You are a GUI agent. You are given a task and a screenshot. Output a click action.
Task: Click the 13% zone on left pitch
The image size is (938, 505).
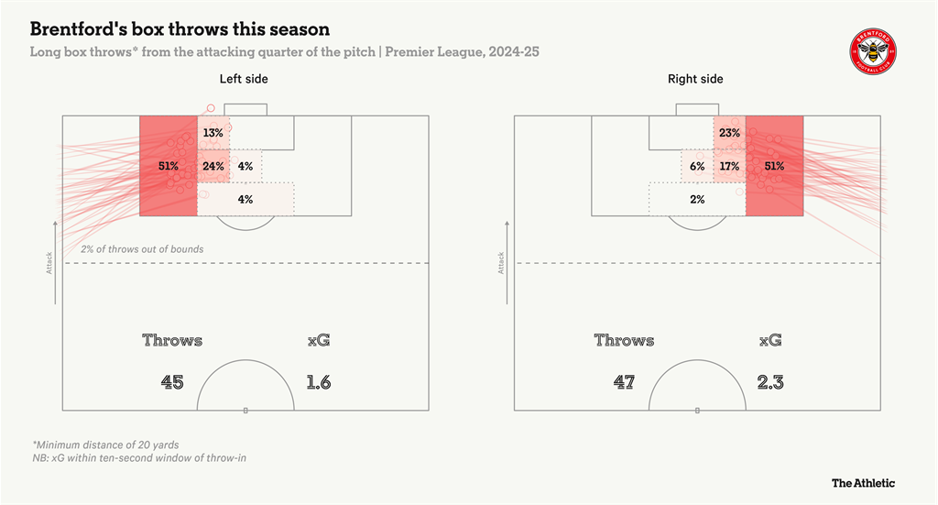[213, 133]
